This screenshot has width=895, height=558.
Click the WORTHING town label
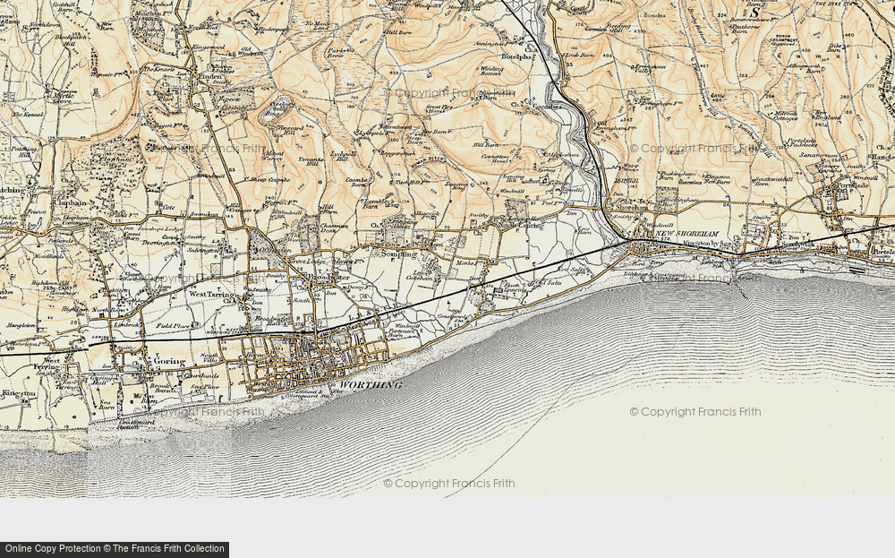coord(370,385)
